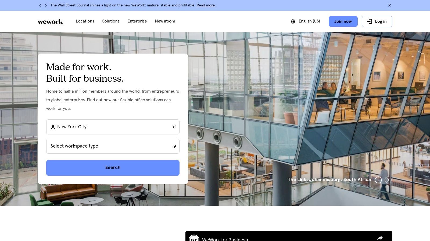Go to the previous hero image
Screen dimensions: 430x241
pyautogui.click(x=378, y=180)
